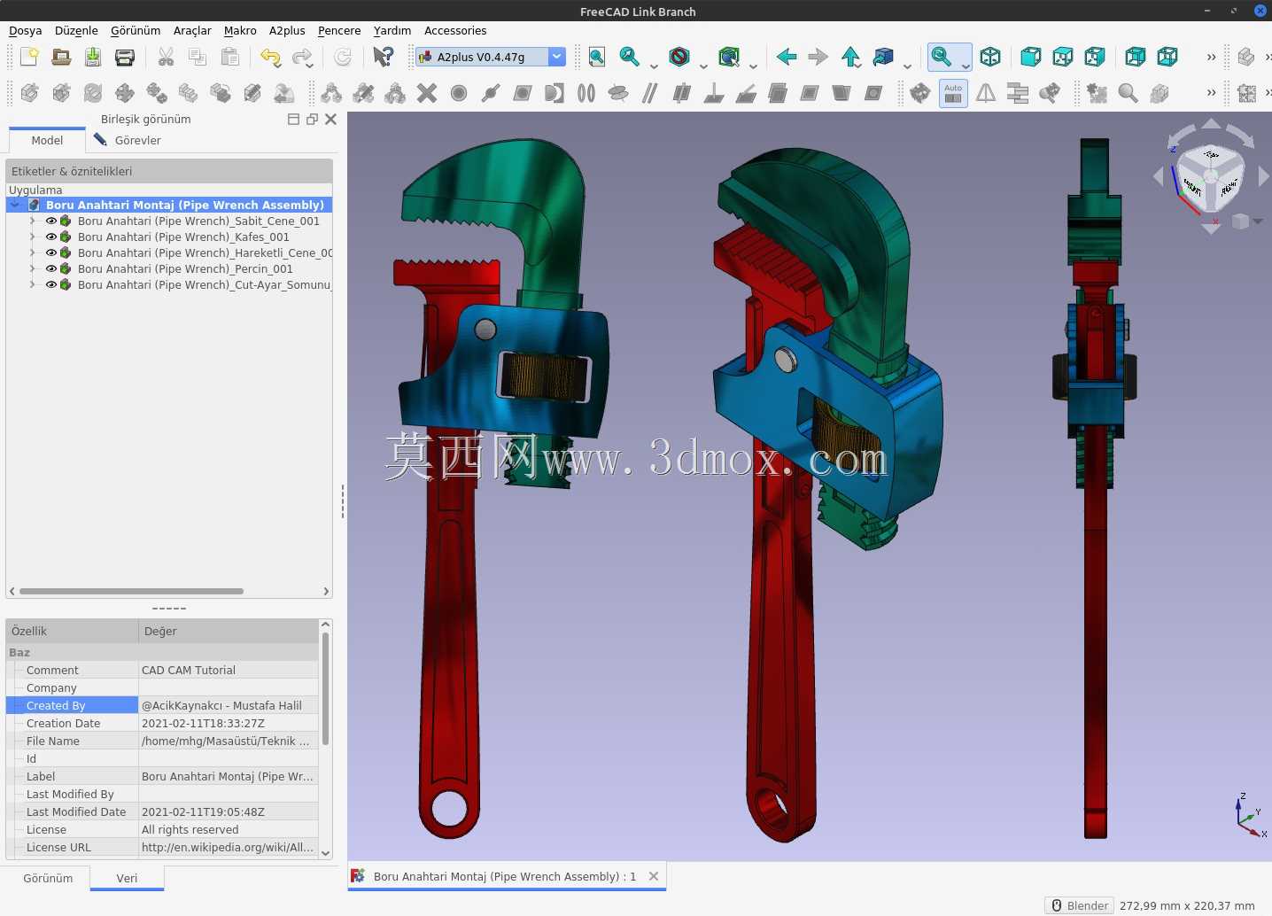Close the Birleşik görünüm panel

330,119
